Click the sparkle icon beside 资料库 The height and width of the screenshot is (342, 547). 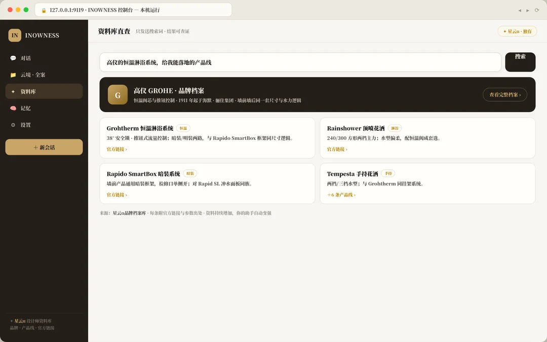13,92
